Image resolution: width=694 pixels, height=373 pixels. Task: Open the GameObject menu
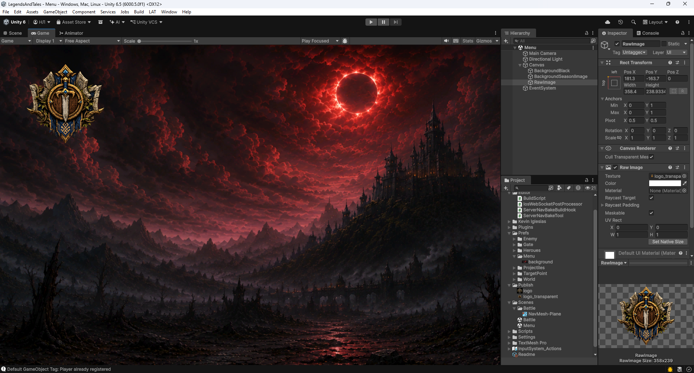(55, 12)
